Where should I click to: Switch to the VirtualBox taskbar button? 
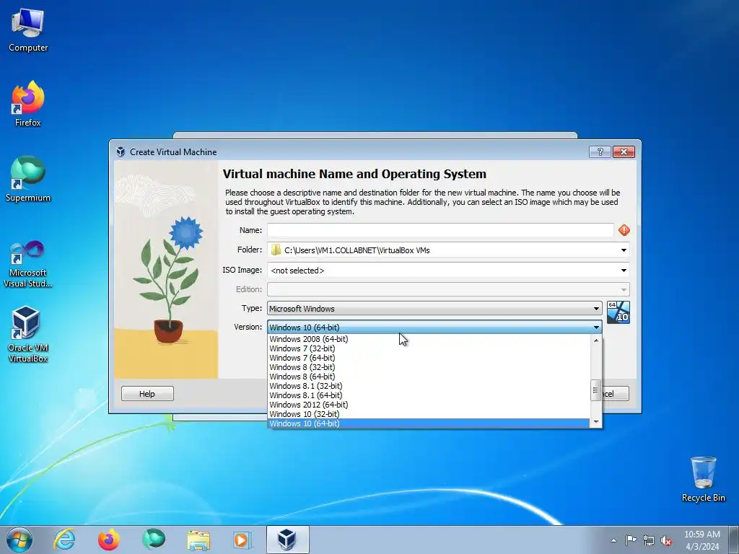tap(287, 540)
